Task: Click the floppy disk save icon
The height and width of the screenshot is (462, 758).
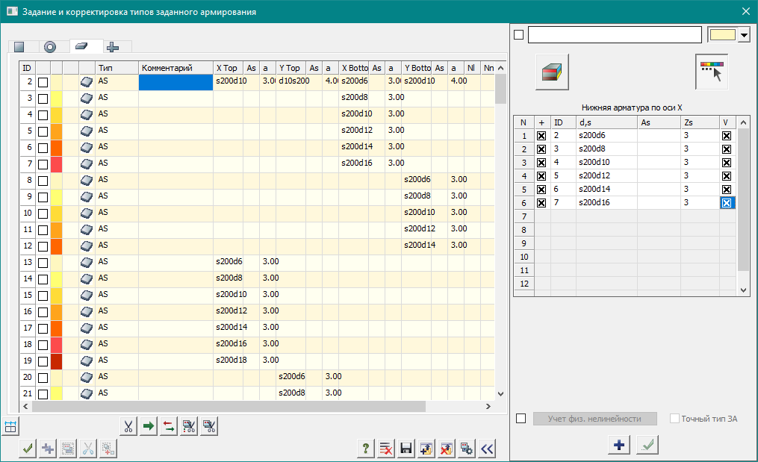Action: 406,449
